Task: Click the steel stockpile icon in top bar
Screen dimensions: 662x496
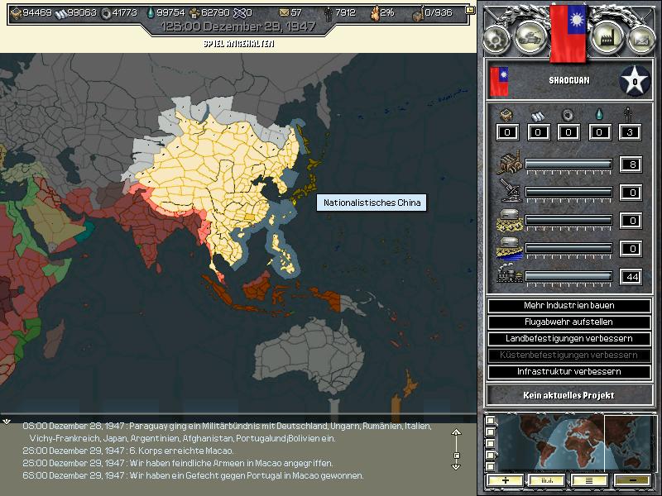Action: (x=61, y=13)
